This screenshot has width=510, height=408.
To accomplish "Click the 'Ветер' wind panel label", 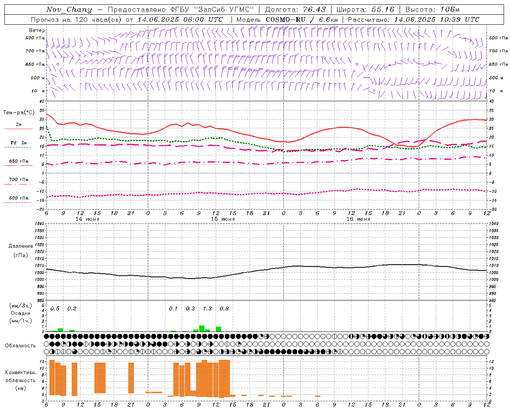I will [x=37, y=30].
